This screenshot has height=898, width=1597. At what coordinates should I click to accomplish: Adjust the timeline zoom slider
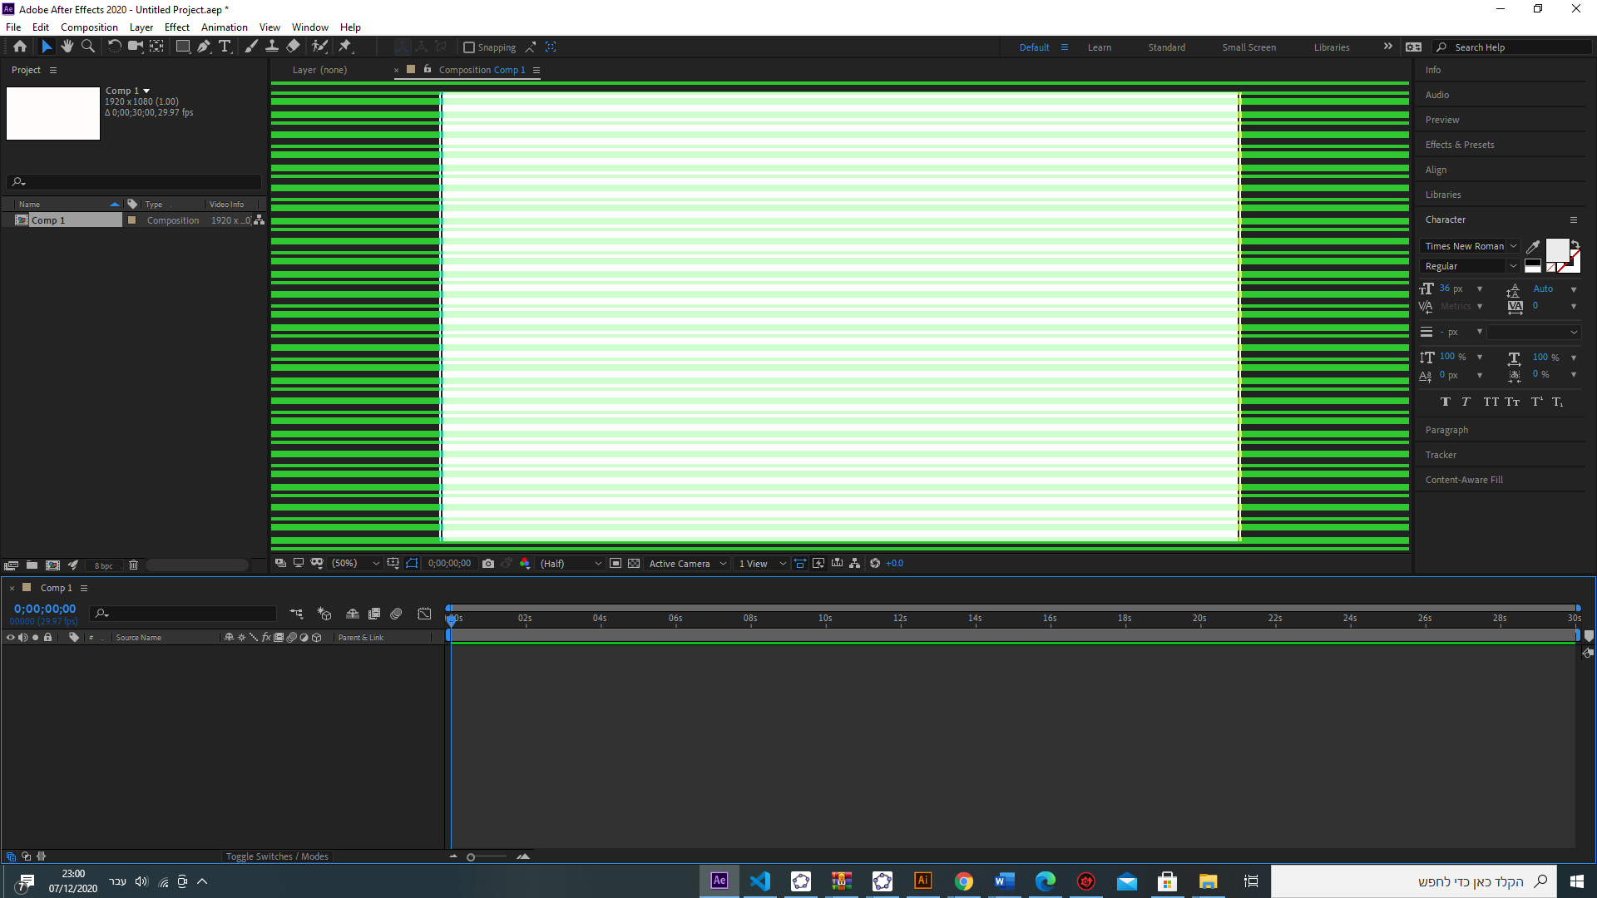471,857
